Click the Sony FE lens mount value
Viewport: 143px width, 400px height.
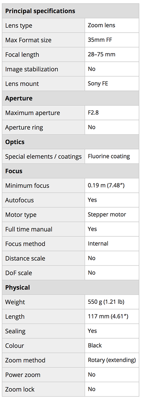coord(98,83)
